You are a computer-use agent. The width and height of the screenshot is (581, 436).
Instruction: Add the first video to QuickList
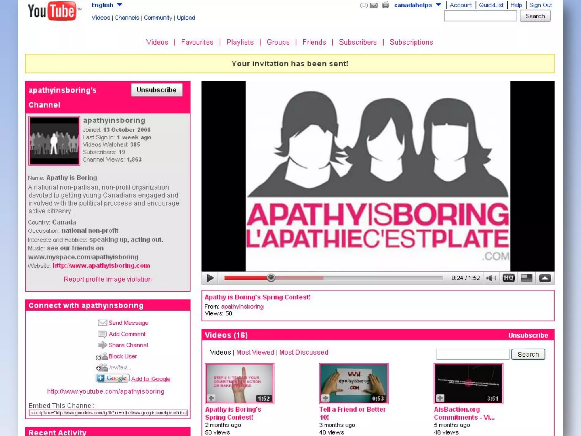(x=211, y=398)
